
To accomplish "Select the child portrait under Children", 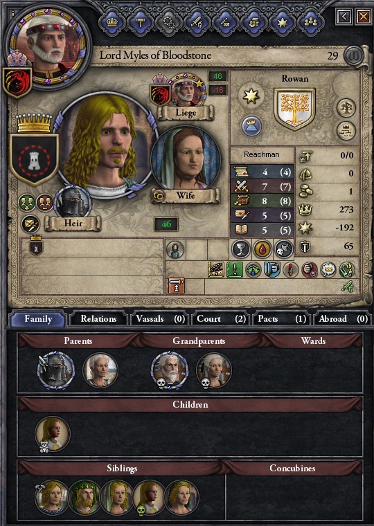I will coord(53,434).
